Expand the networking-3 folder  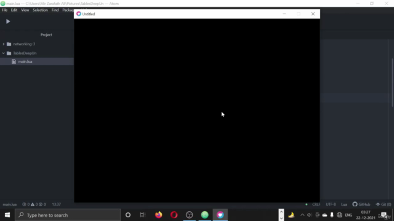click(x=4, y=44)
